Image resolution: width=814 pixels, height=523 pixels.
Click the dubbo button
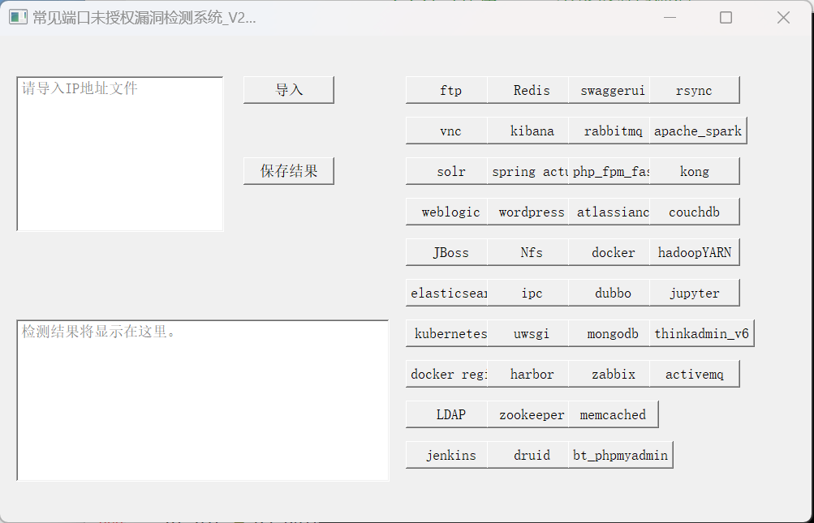coord(609,292)
